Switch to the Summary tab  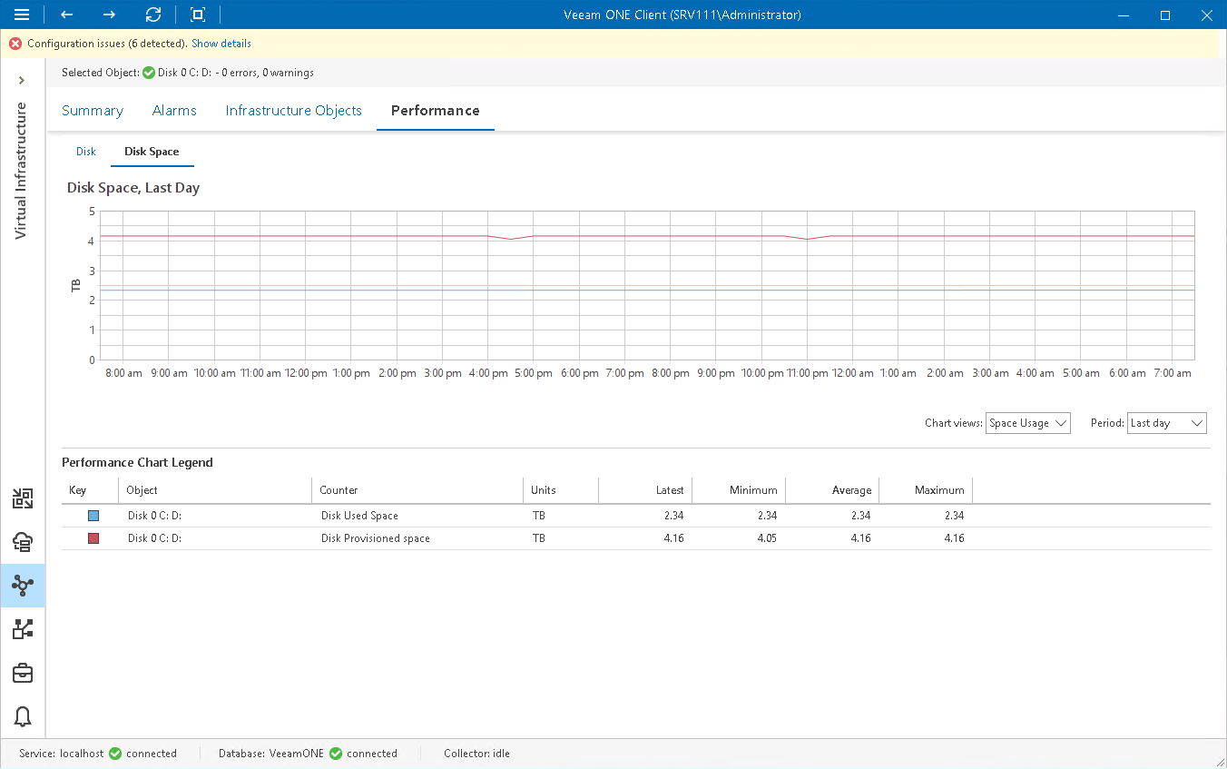pyautogui.click(x=92, y=110)
